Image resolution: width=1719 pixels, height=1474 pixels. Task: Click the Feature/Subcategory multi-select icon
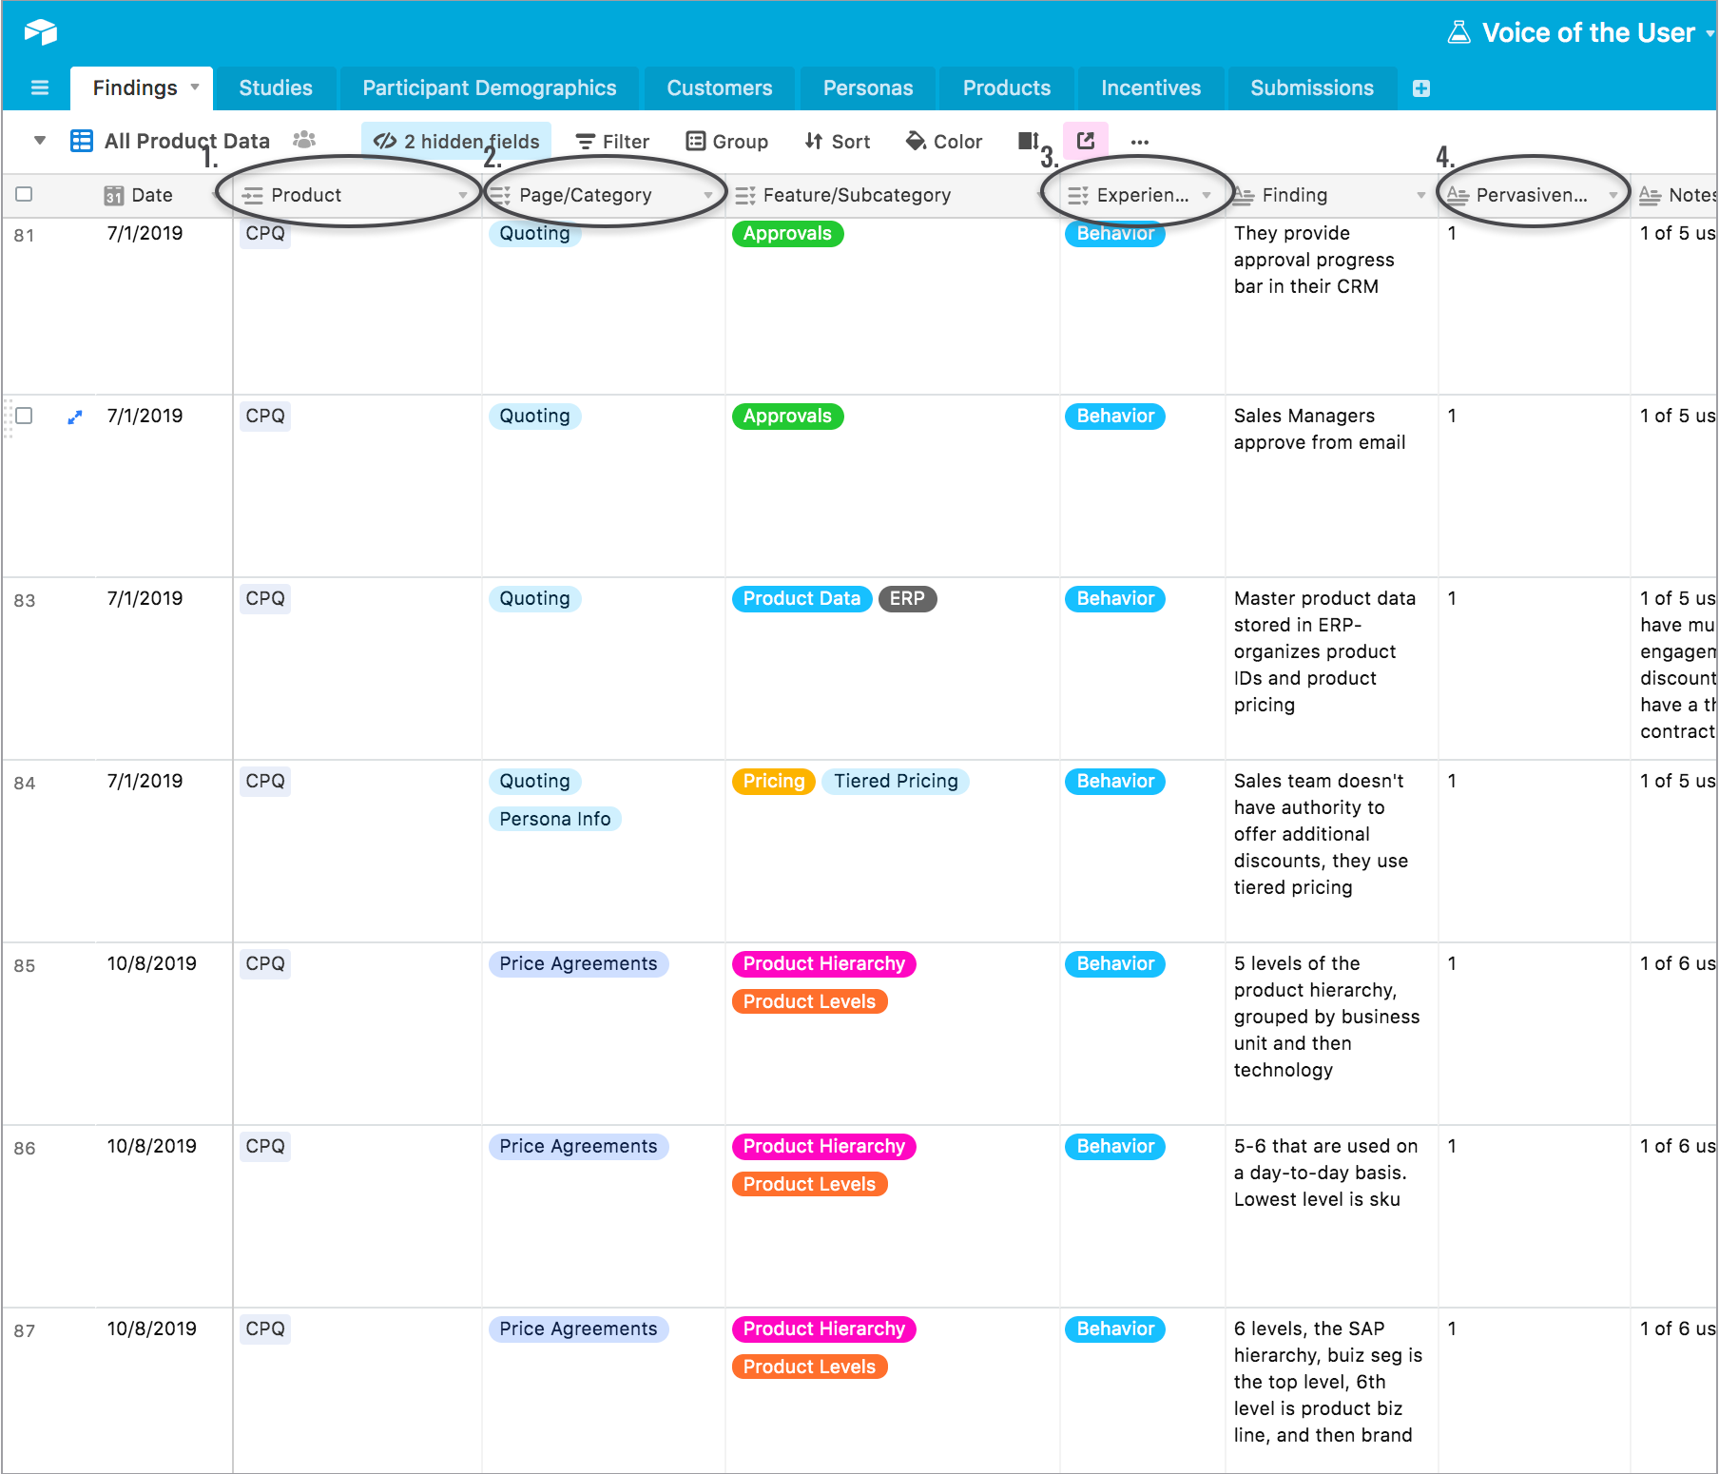[x=745, y=196]
